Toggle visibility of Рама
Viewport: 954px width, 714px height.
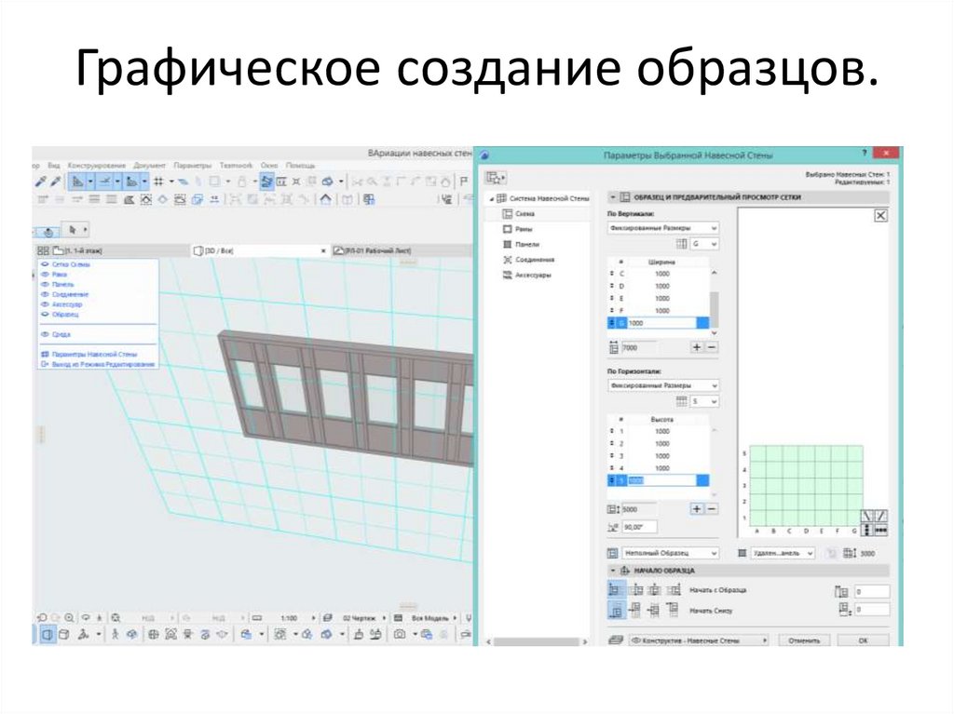[45, 275]
